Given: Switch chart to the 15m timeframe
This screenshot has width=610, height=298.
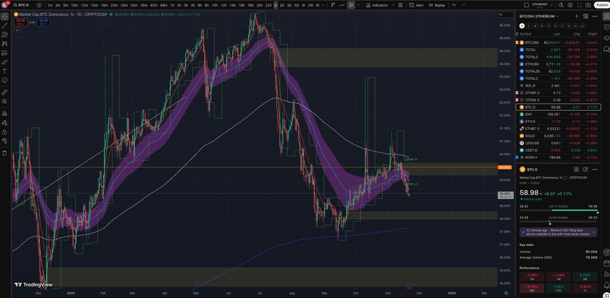Looking at the screenshot, I should click(95, 5).
